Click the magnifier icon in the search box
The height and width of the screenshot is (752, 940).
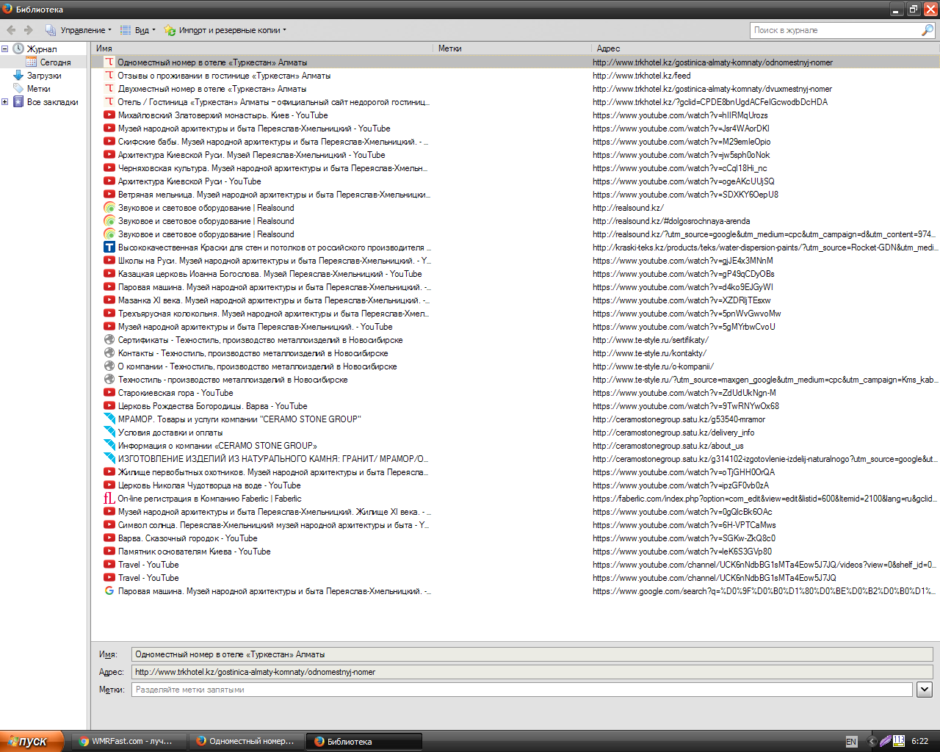point(928,30)
